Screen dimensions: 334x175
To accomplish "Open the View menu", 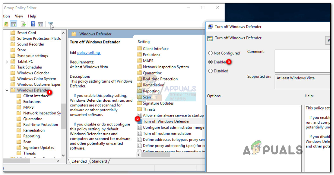I will [x=19, y=16].
